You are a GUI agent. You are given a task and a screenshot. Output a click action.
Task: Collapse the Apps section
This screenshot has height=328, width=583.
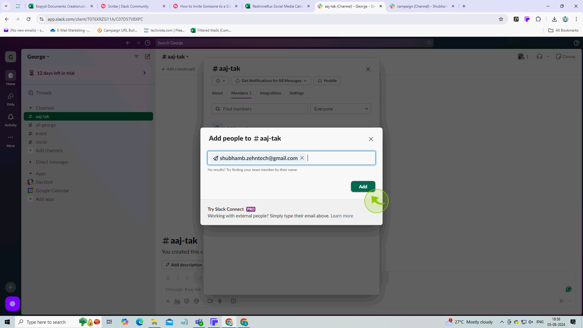(31, 174)
